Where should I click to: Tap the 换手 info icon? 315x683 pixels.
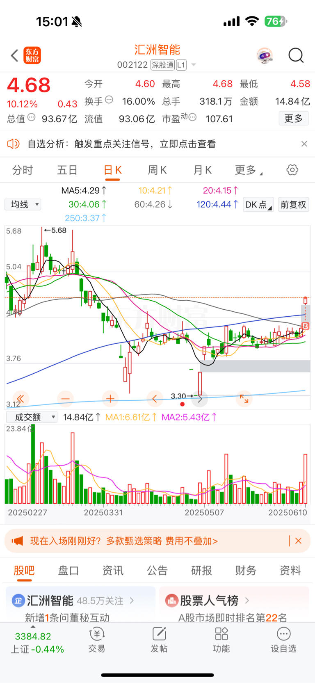click(x=109, y=99)
